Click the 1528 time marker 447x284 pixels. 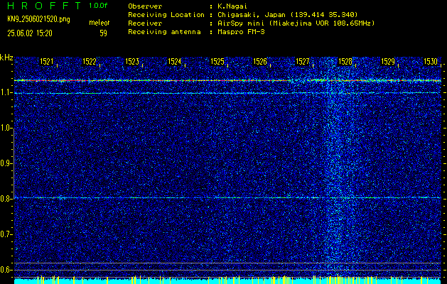pyautogui.click(x=345, y=61)
